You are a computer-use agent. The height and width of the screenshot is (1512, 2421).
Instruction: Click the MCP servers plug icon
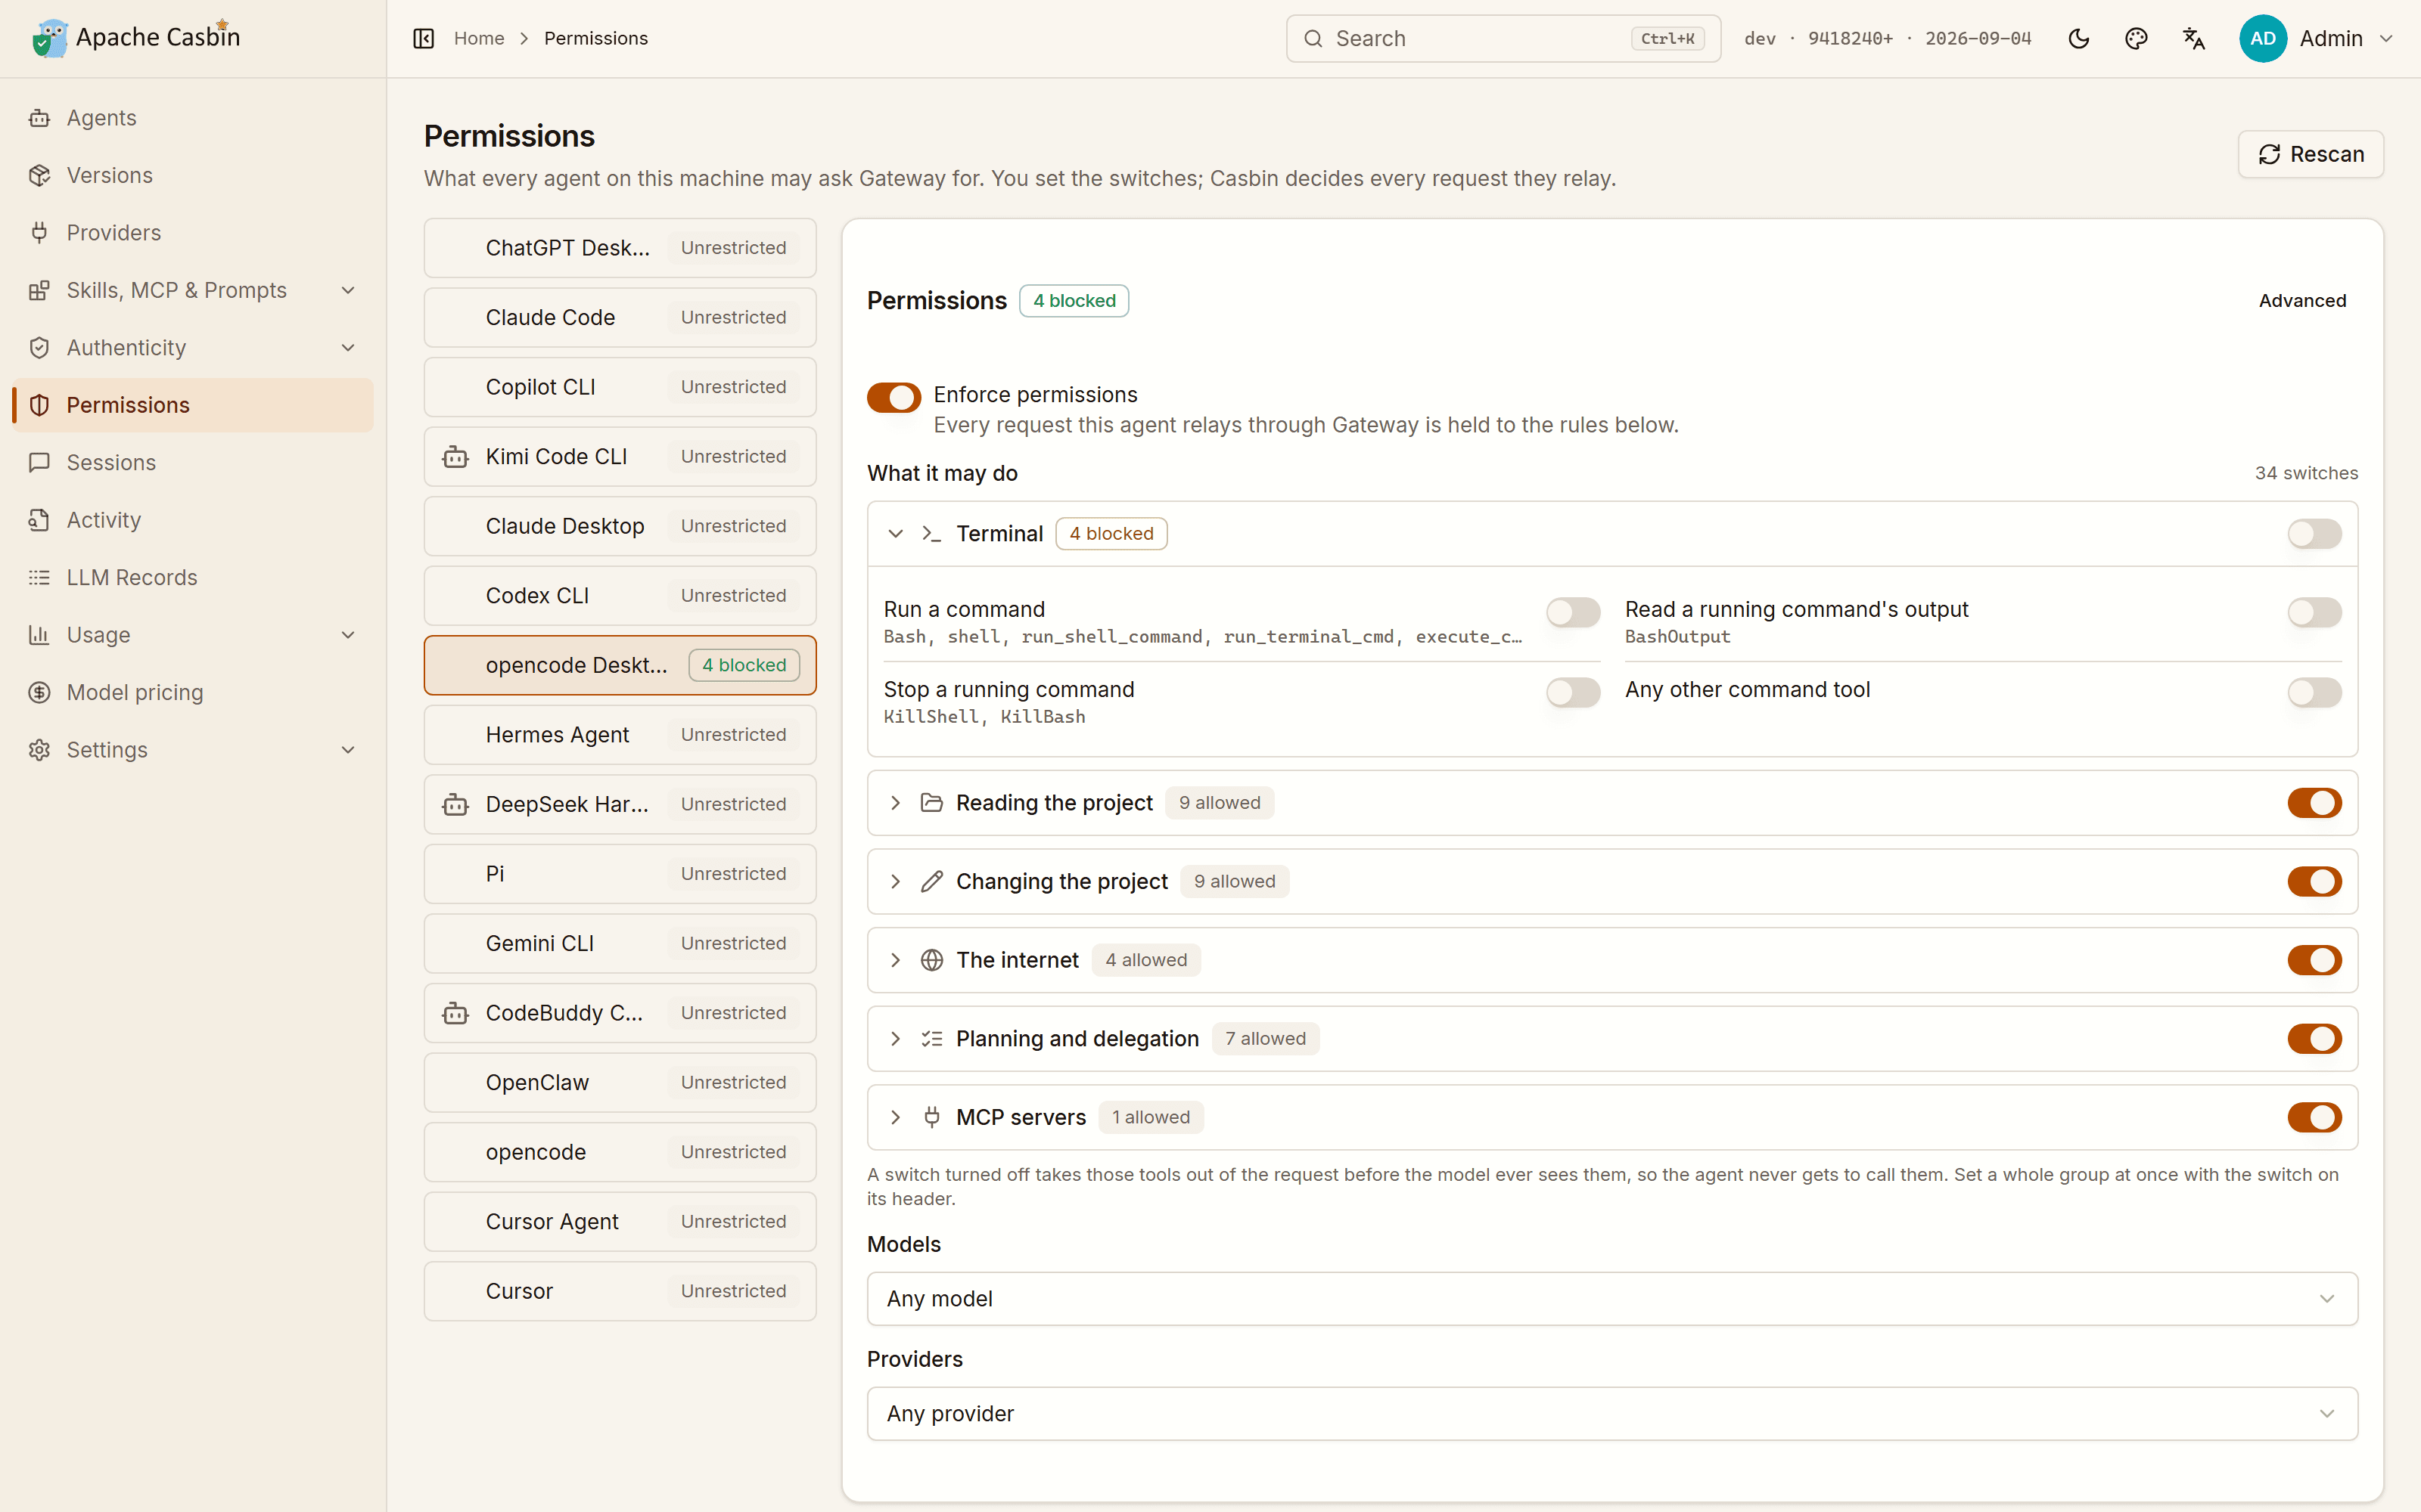(931, 1117)
